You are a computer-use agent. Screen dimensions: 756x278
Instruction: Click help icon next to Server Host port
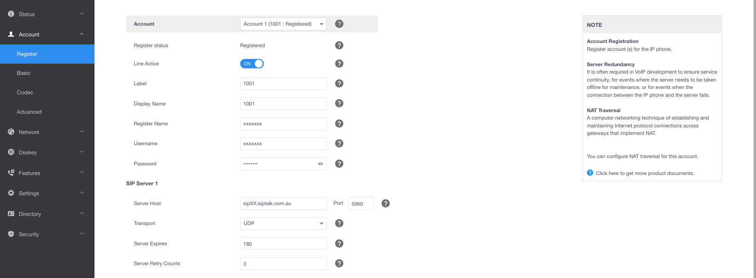click(x=385, y=204)
